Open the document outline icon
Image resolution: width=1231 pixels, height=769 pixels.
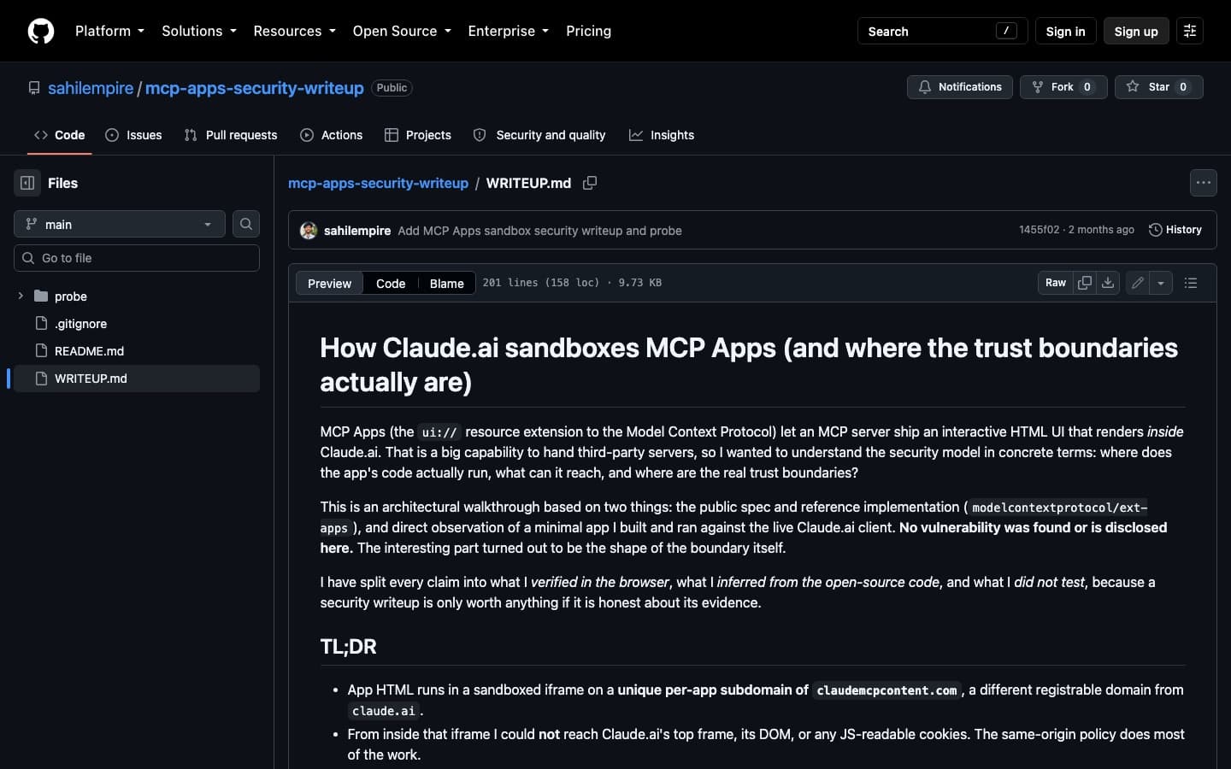(x=1191, y=283)
